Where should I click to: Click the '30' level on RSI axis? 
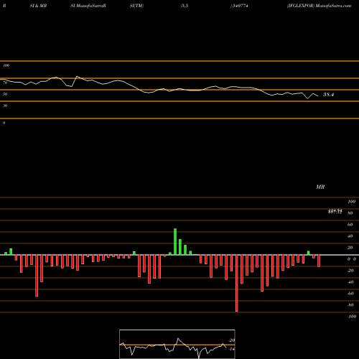pos(5,106)
